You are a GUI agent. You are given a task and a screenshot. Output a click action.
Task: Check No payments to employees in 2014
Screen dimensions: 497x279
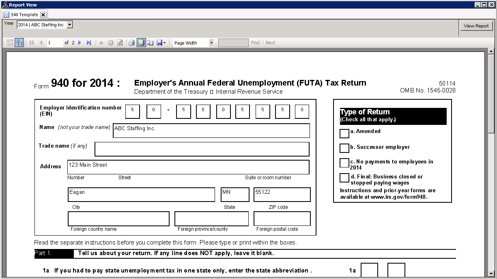pyautogui.click(x=344, y=163)
